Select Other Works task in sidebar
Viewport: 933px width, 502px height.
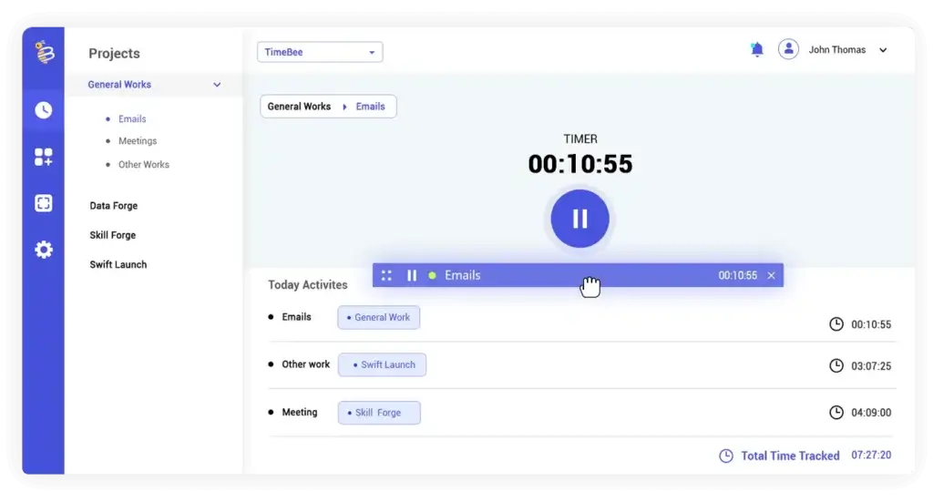[x=143, y=165]
